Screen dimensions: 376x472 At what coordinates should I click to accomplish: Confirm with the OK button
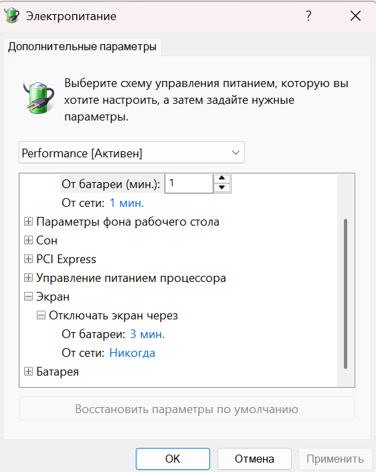coord(173,459)
